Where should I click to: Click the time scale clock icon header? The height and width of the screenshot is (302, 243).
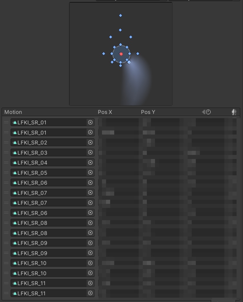click(x=206, y=112)
